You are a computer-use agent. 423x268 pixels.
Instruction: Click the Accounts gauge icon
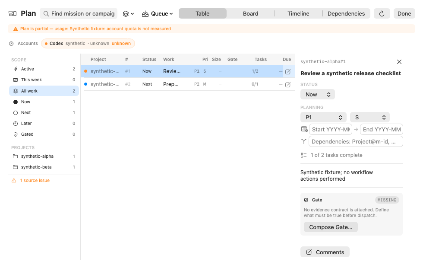coord(11,44)
